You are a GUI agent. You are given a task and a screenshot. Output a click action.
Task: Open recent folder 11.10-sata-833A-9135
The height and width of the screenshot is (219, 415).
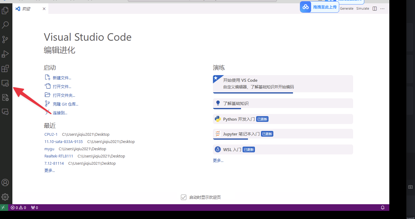point(63,141)
